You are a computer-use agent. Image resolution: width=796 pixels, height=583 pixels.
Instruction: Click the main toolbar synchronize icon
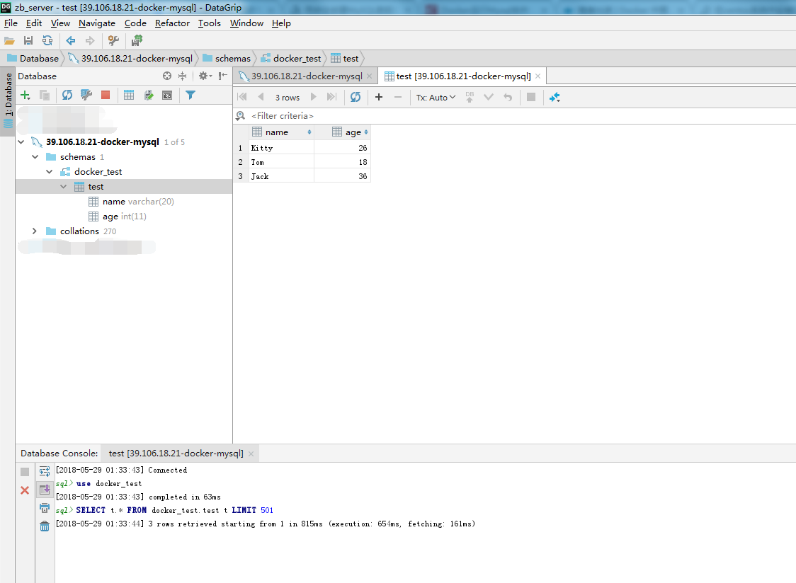pyautogui.click(x=47, y=40)
